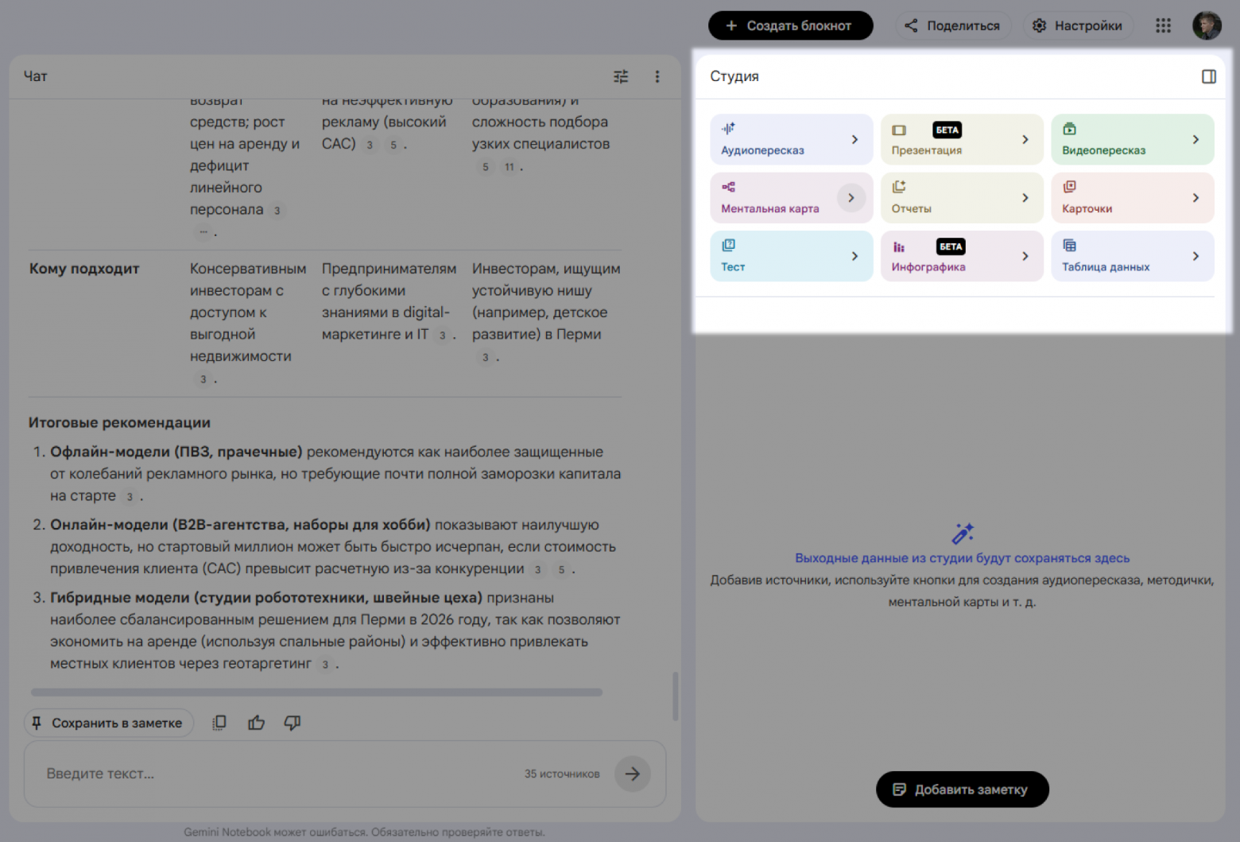Click Чат panel title
Viewport: 1240px width, 842px height.
35,76
